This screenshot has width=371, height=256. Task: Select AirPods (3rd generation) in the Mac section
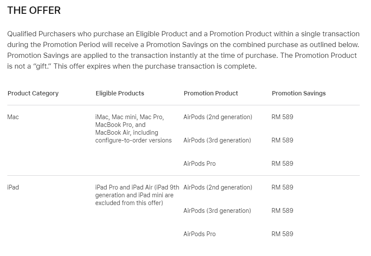[x=217, y=140]
